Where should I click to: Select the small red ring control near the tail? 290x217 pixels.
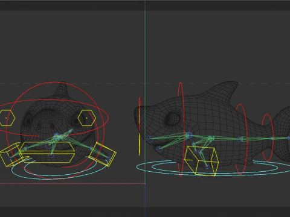(268, 137)
